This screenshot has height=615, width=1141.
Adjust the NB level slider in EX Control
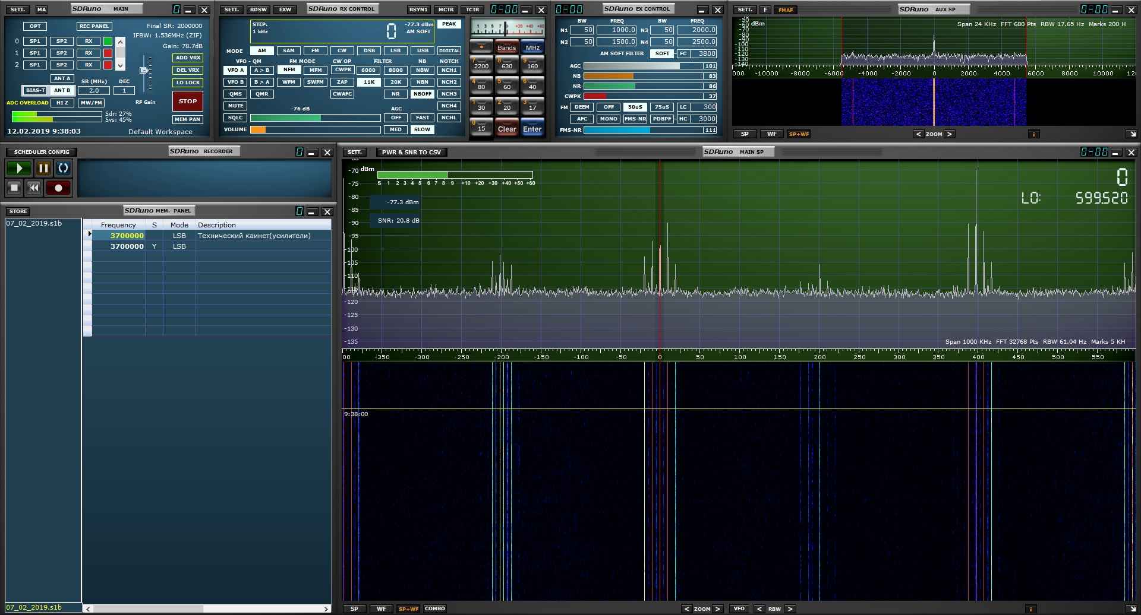coord(644,76)
